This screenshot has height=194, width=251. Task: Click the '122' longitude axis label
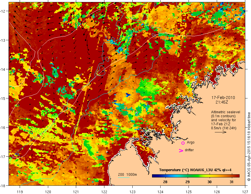[104, 192]
